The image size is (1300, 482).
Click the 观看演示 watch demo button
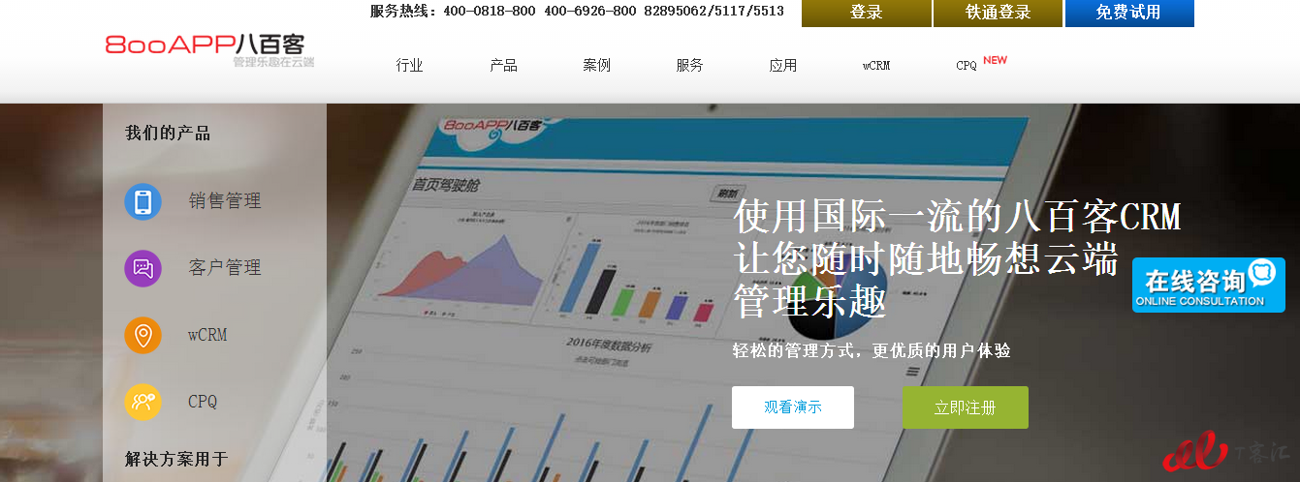click(x=793, y=407)
